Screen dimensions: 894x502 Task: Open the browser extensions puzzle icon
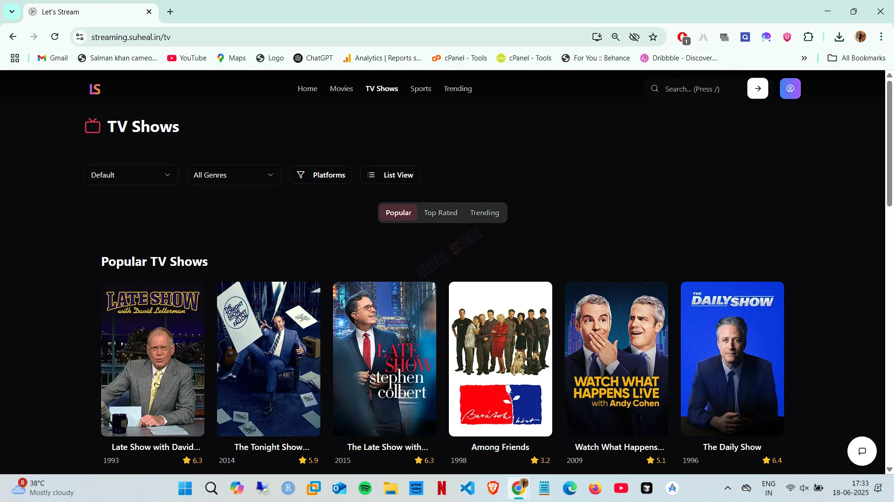point(808,37)
